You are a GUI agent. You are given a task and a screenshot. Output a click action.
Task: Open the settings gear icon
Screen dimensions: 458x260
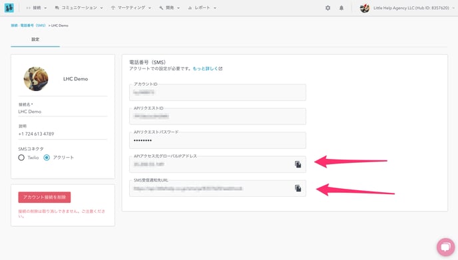(x=328, y=8)
